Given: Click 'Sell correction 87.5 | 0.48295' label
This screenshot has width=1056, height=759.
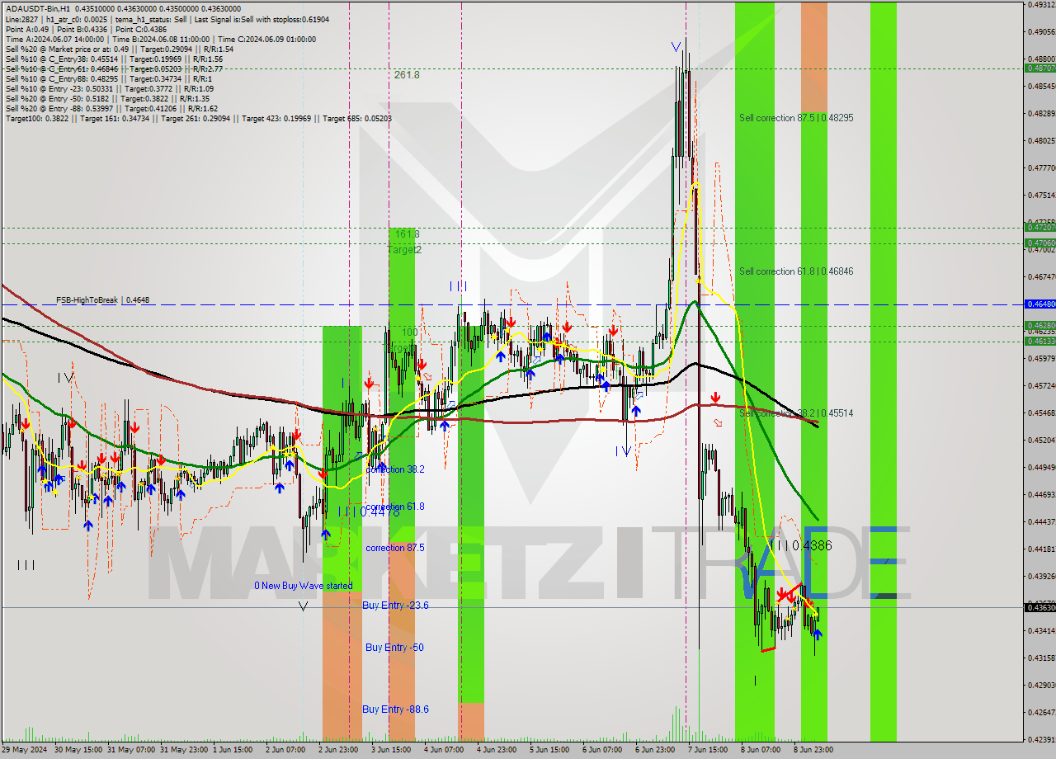Looking at the screenshot, I should [796, 118].
